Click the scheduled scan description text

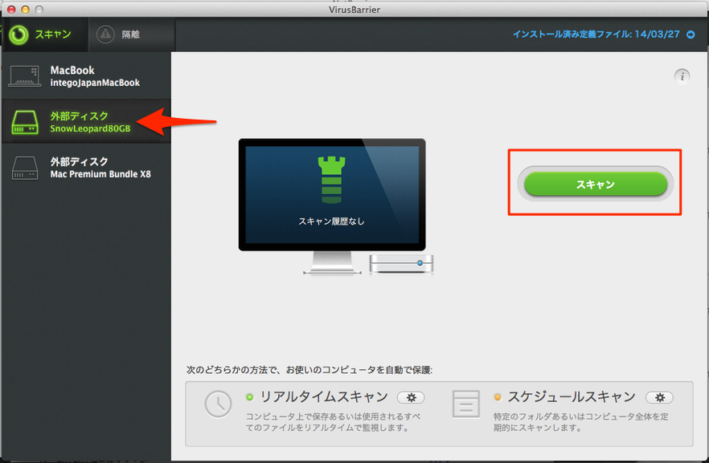pyautogui.click(x=580, y=422)
